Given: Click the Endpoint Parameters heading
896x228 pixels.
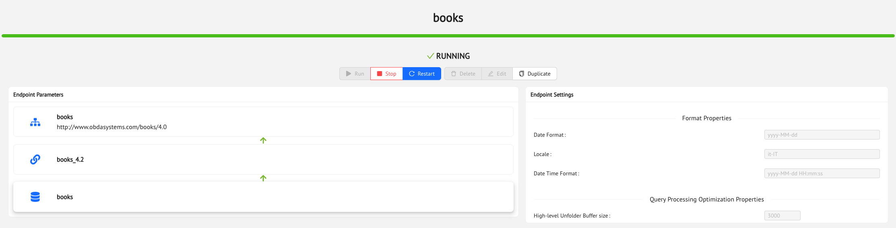Looking at the screenshot, I should click(x=38, y=95).
